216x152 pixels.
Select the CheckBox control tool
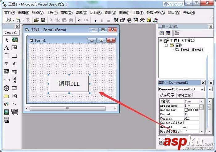pos(6,64)
